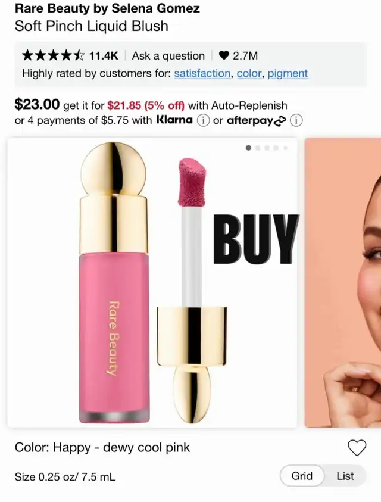The height and width of the screenshot is (502, 381).
Task: Open the model photo next to the product image
Action: (x=343, y=282)
